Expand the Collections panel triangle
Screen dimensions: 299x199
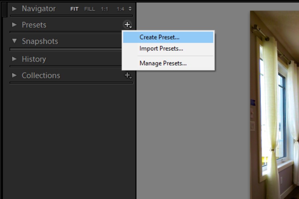tap(14, 75)
